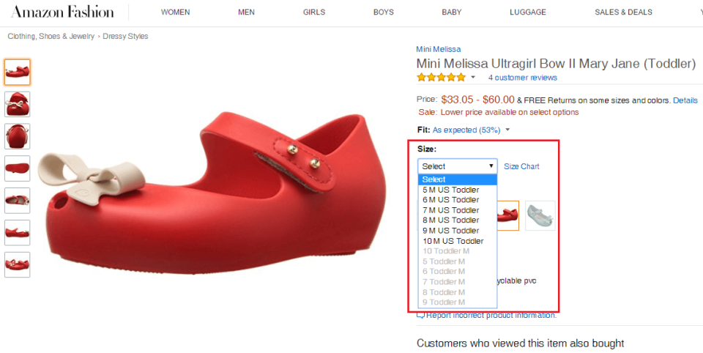This screenshot has height=353, width=703.
Task: Open the WOMEN menu
Action: pyautogui.click(x=175, y=12)
